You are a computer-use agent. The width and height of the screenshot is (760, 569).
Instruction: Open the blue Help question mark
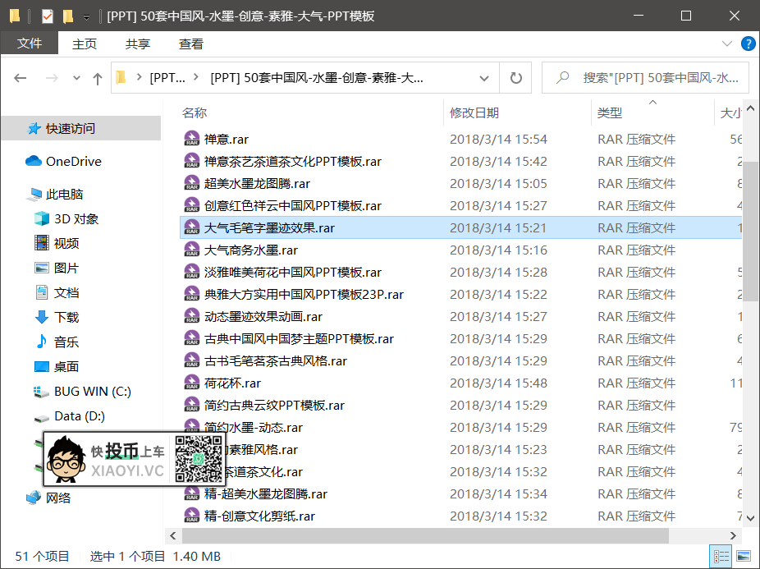(x=748, y=44)
